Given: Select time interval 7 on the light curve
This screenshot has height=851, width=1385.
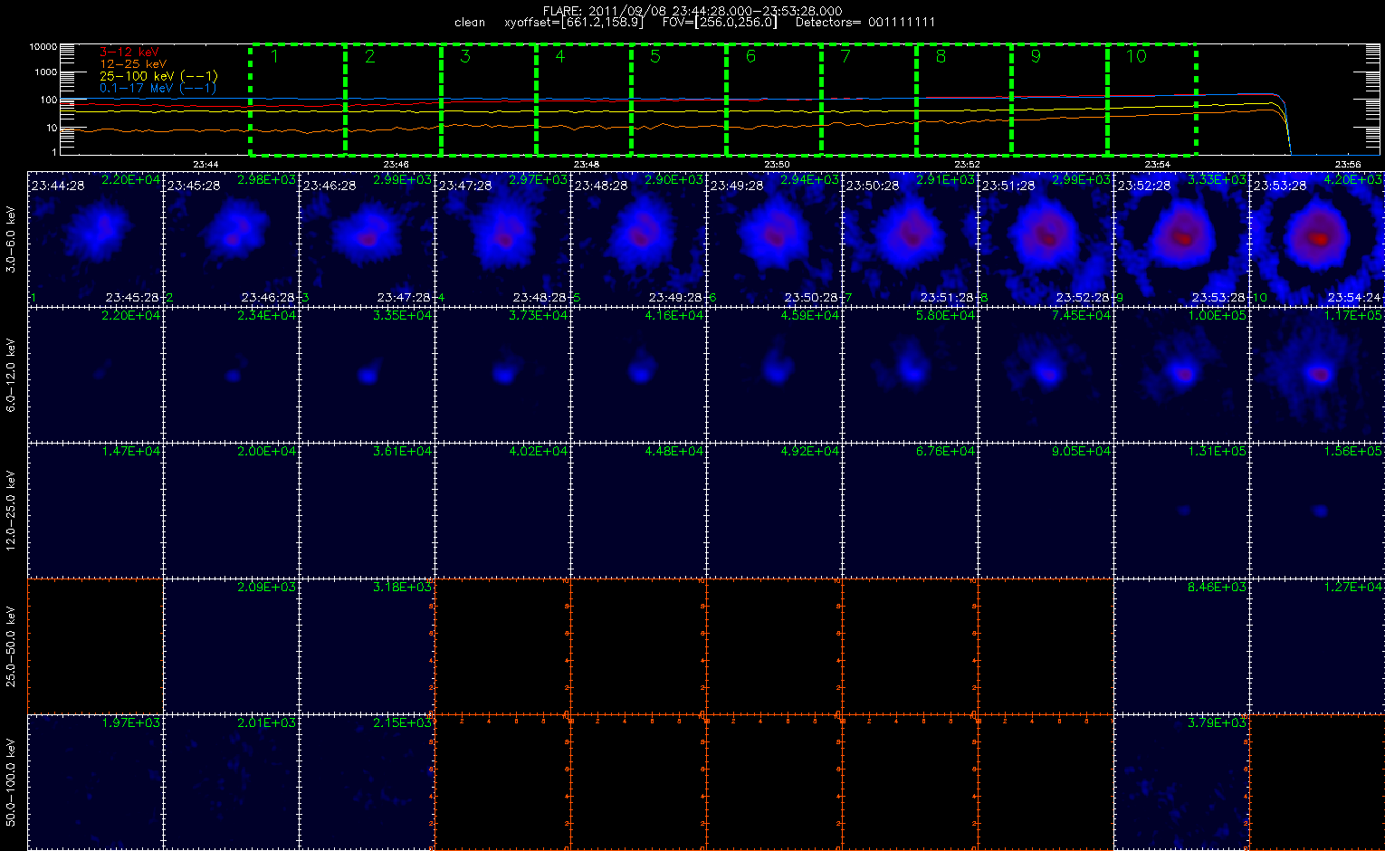Looking at the screenshot, I should coord(868,99).
